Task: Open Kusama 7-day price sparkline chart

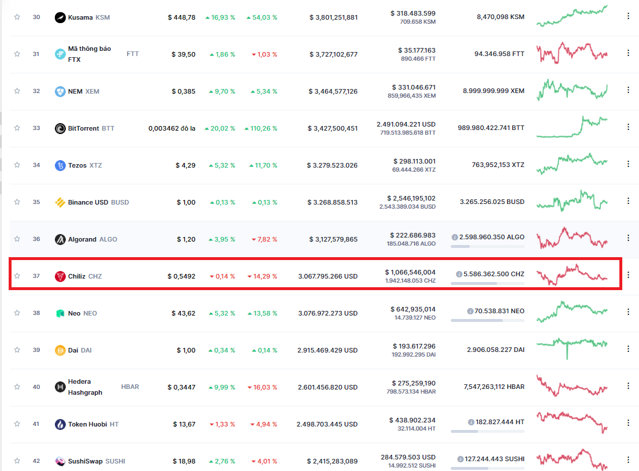Action: point(572,16)
